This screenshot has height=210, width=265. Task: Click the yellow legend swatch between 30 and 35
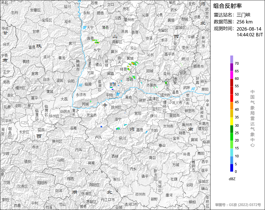coord(231,121)
